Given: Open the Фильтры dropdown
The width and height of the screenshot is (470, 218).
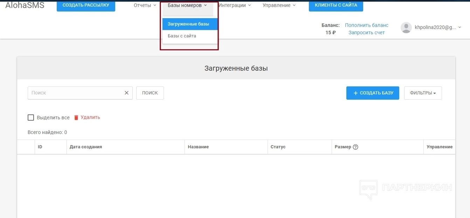Looking at the screenshot, I should 423,93.
